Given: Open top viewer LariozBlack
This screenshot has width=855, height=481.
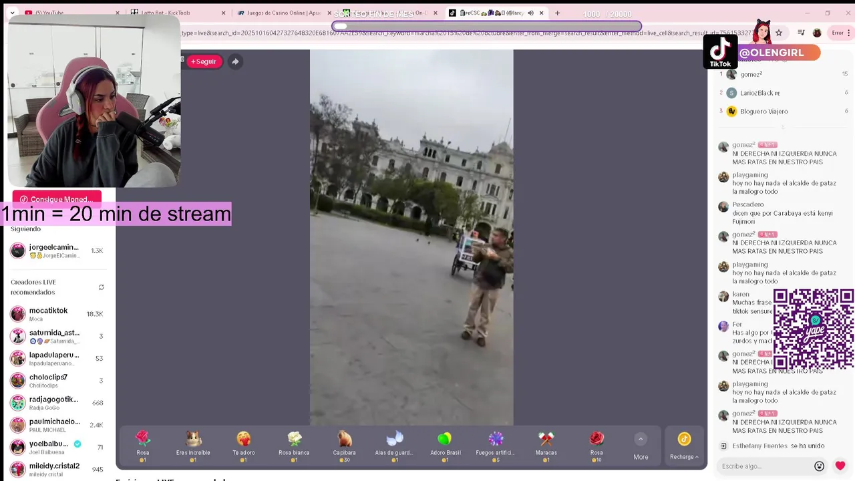Looking at the screenshot, I should 783,93.
